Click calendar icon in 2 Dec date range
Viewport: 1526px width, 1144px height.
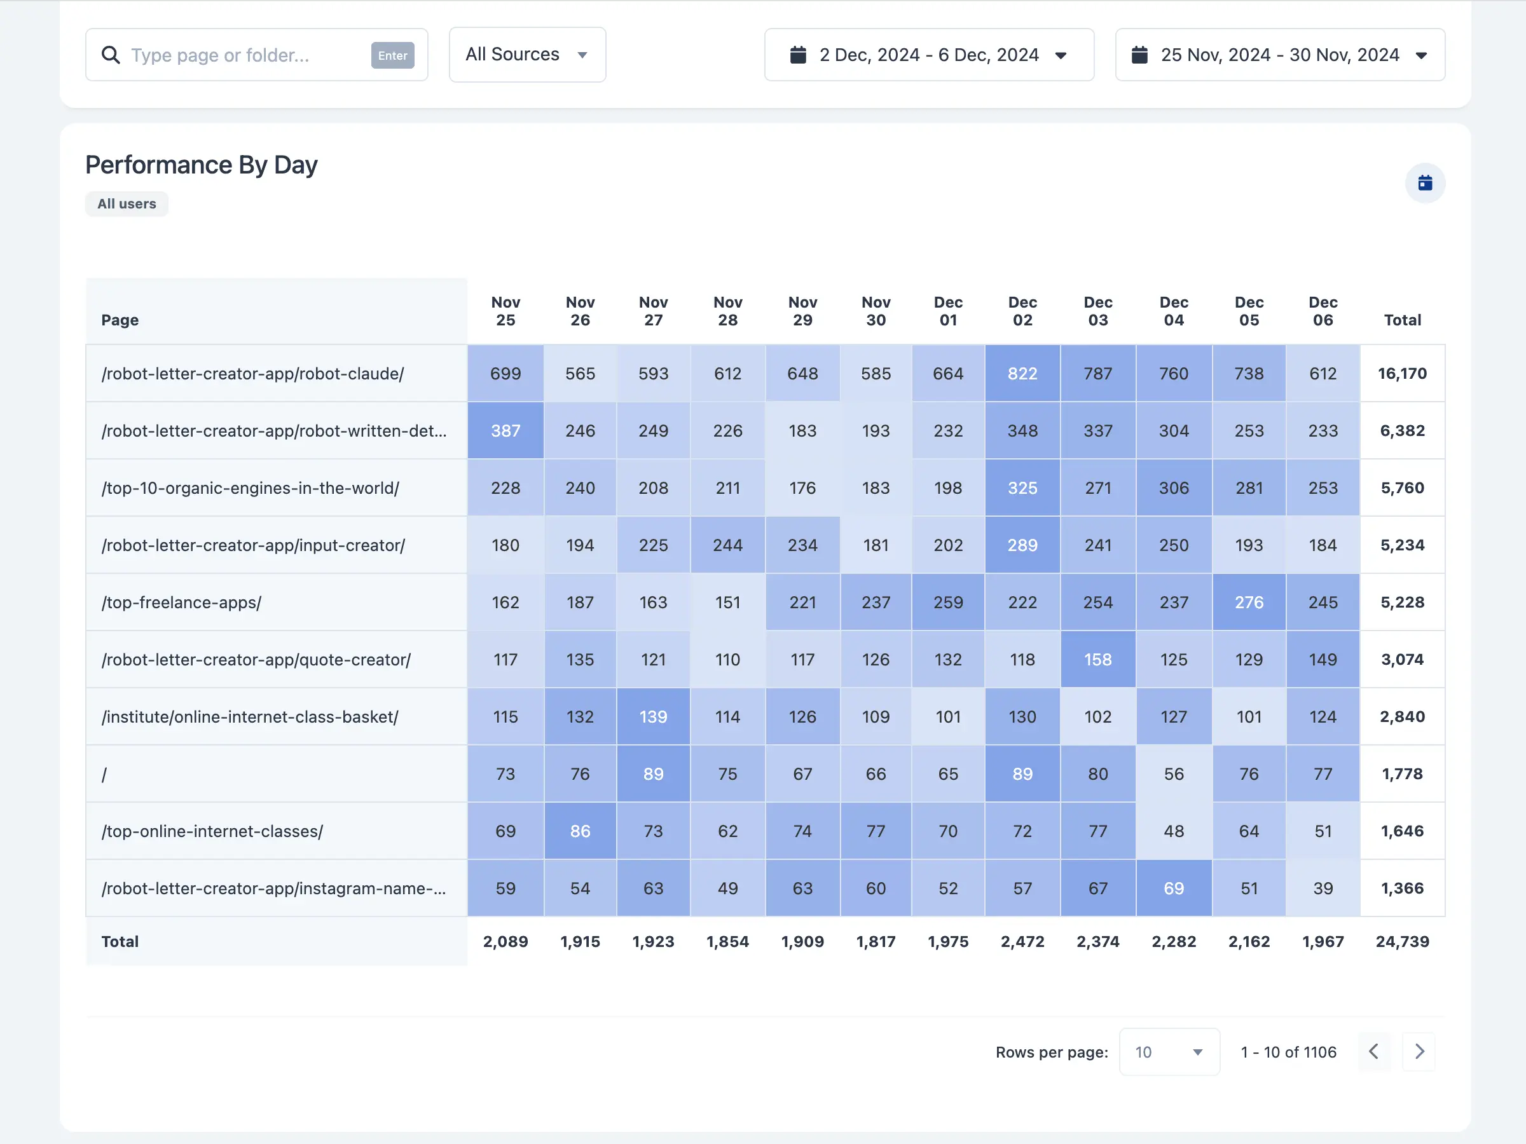pos(797,55)
